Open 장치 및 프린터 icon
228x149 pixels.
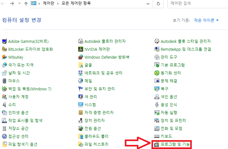pos(157,120)
